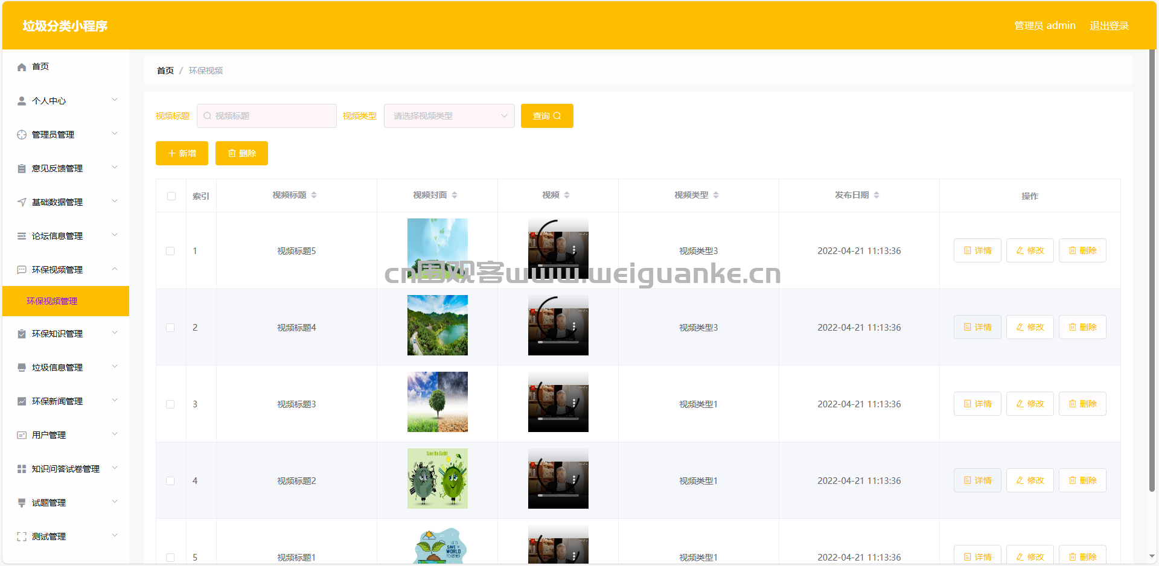Viewport: 1159px width, 566px height.
Task: Click the chart icon for 环保新闻管理
Action: [x=22, y=401]
